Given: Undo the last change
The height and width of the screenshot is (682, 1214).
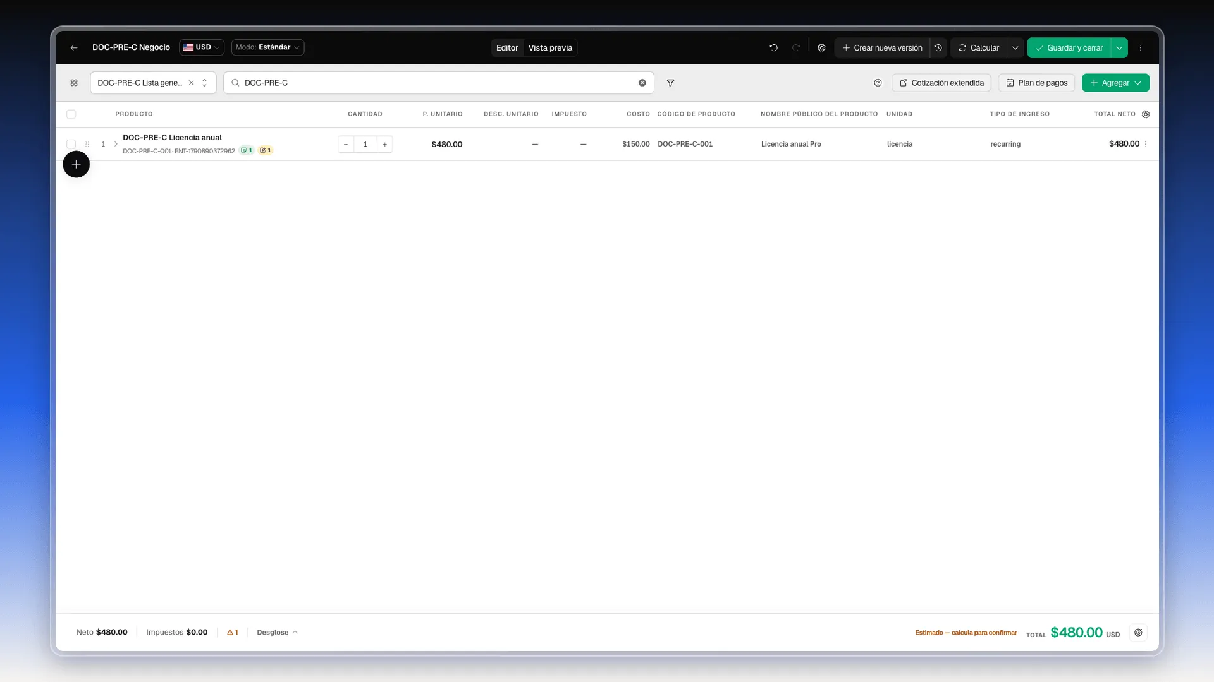Looking at the screenshot, I should tap(773, 48).
